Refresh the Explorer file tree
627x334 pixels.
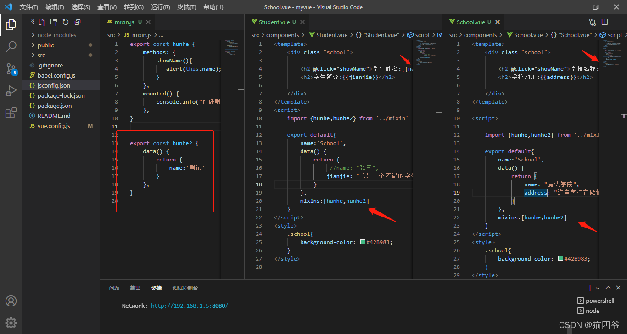(66, 22)
